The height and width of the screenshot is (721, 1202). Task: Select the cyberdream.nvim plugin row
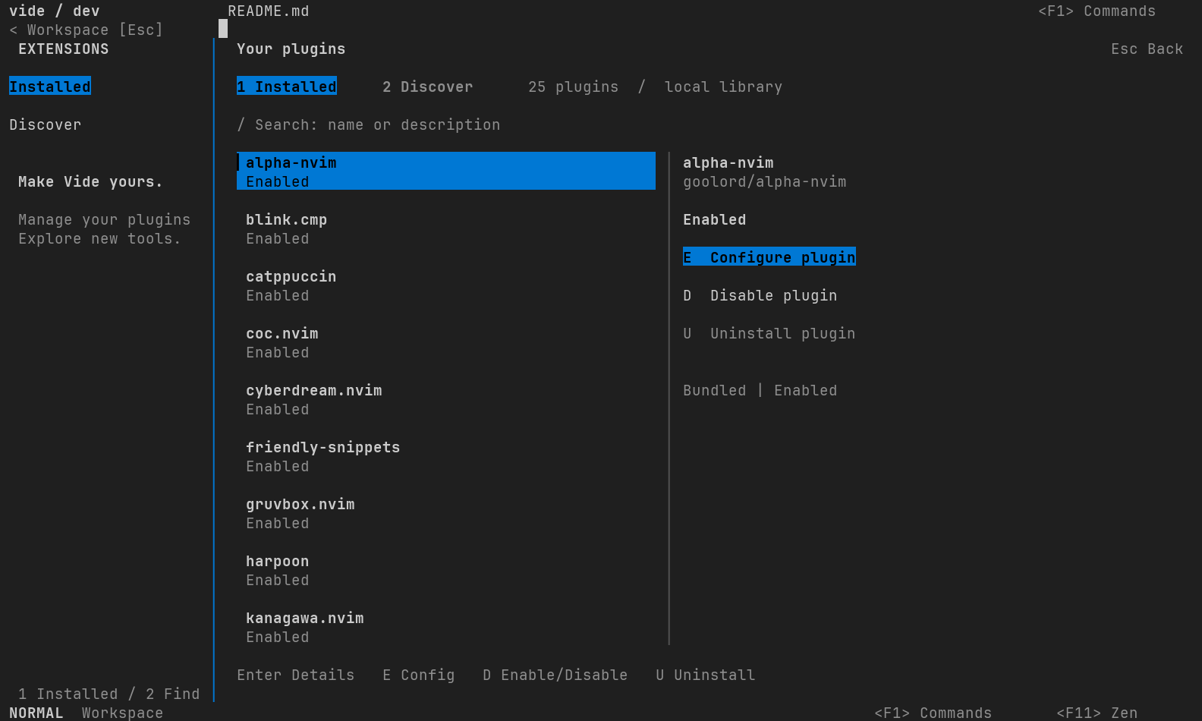[446, 399]
